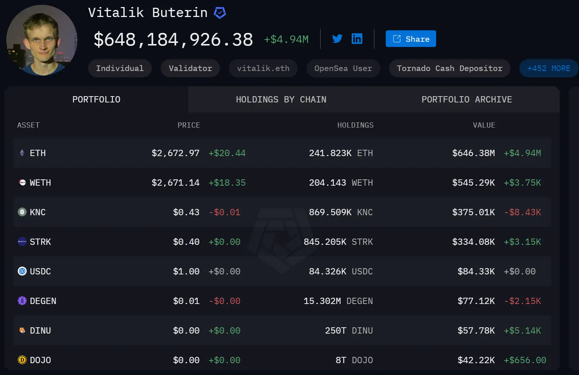Click ETH price change +$20.44
579x375 pixels.
(227, 153)
